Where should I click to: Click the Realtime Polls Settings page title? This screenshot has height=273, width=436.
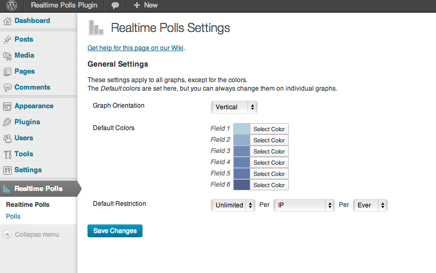click(170, 28)
